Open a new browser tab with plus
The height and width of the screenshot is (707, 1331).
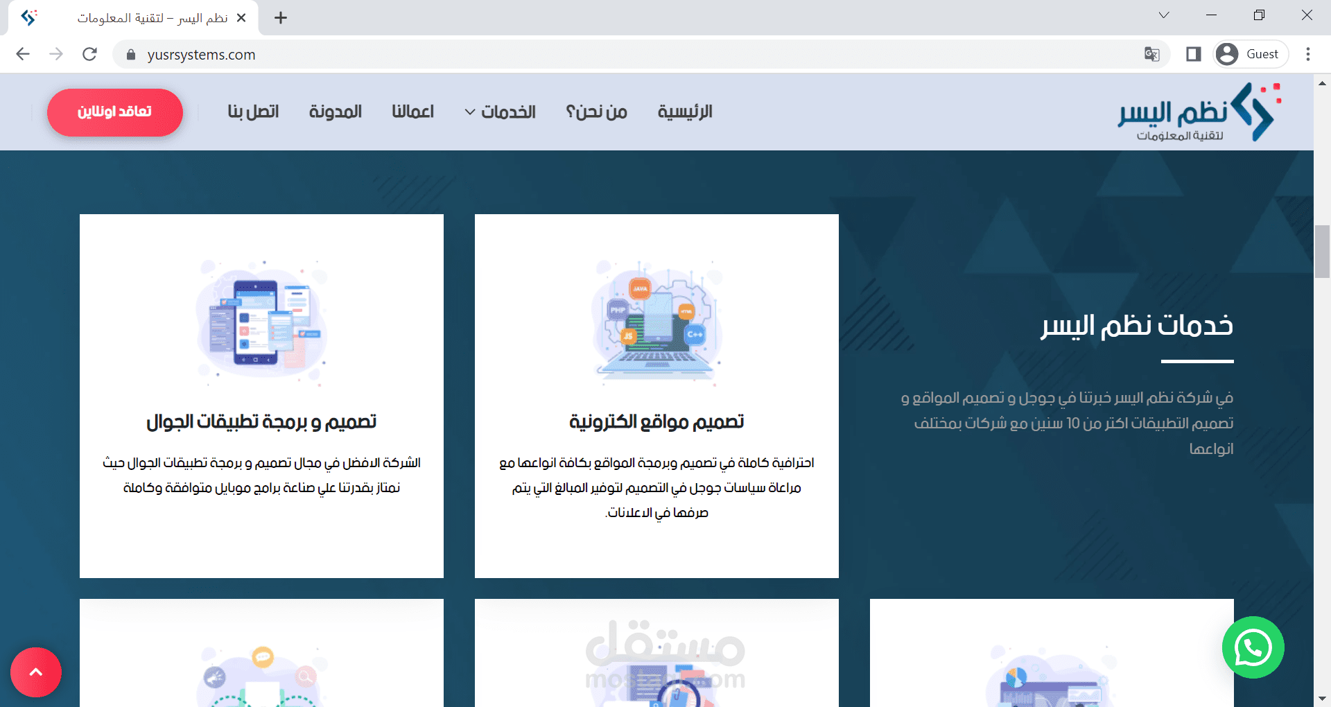[281, 18]
